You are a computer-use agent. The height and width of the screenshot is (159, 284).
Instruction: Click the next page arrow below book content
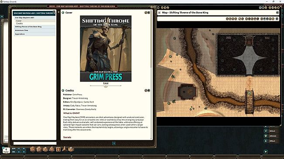click(114, 143)
